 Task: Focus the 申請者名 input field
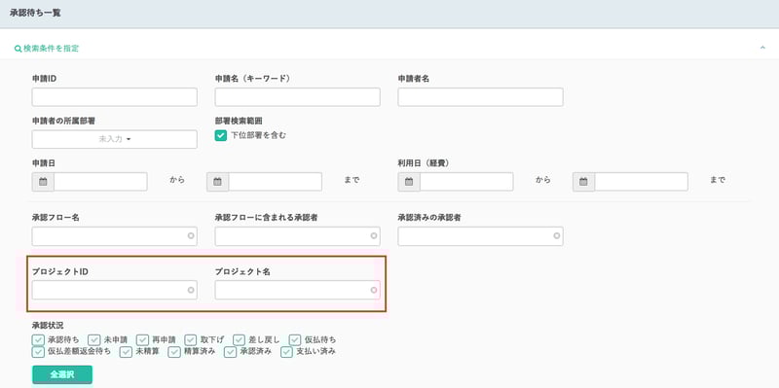point(480,97)
